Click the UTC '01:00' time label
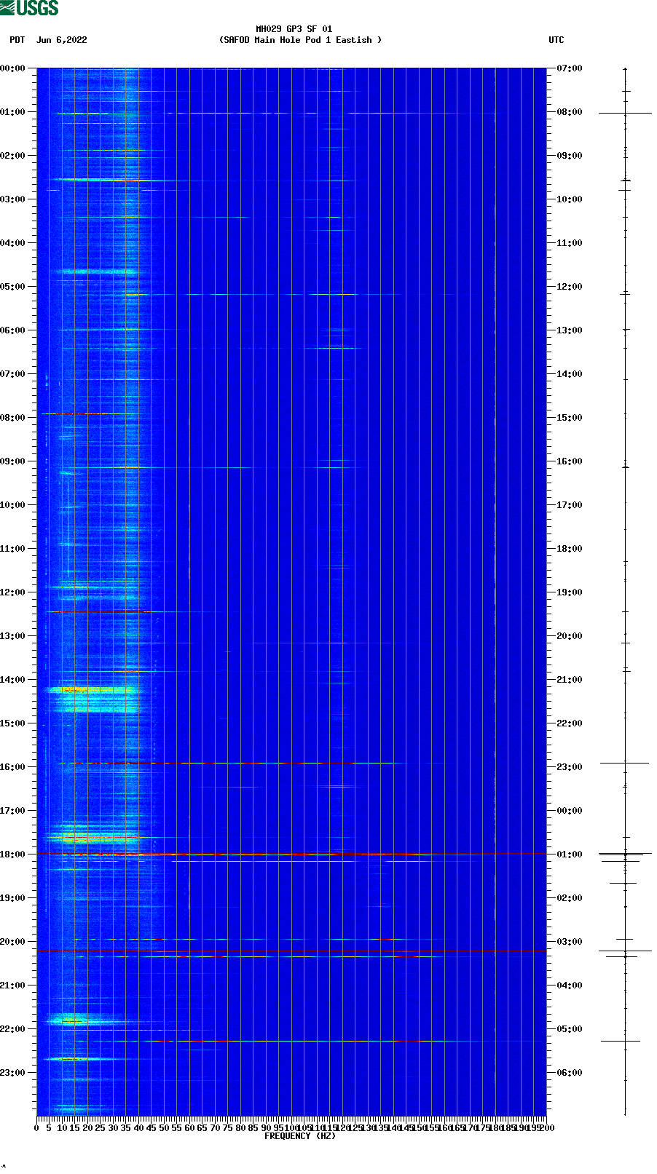 (570, 854)
